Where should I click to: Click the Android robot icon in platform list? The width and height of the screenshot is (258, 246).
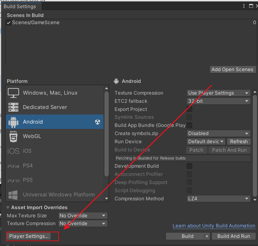pos(13,122)
